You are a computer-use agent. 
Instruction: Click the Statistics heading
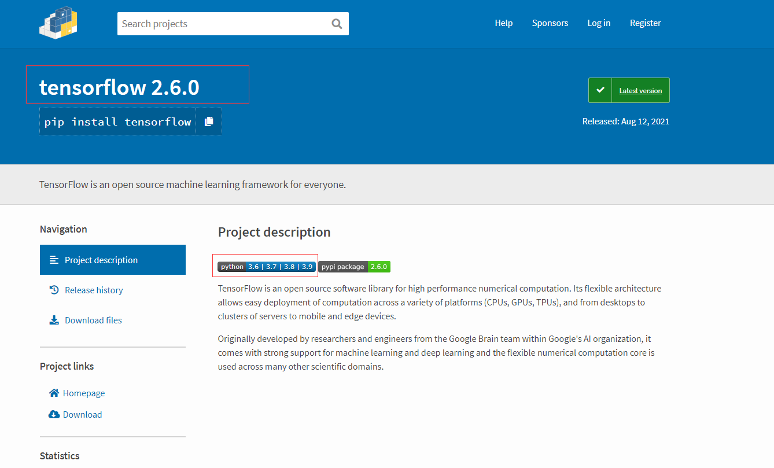coord(60,456)
